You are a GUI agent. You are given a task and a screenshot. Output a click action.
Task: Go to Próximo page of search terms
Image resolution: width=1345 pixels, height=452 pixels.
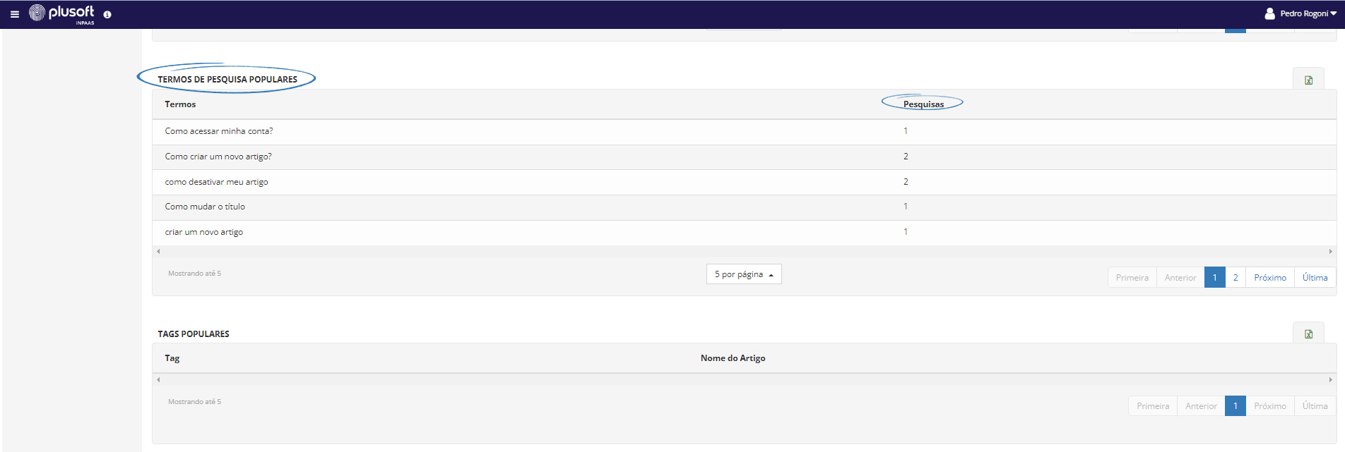pos(1270,277)
